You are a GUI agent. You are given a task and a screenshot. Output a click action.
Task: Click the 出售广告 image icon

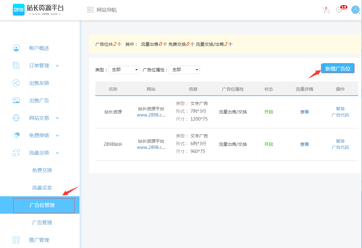pyautogui.click(x=16, y=101)
